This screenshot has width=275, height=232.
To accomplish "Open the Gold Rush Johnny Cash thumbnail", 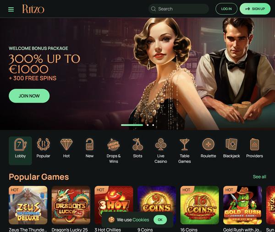I will pyautogui.click(x=242, y=205).
